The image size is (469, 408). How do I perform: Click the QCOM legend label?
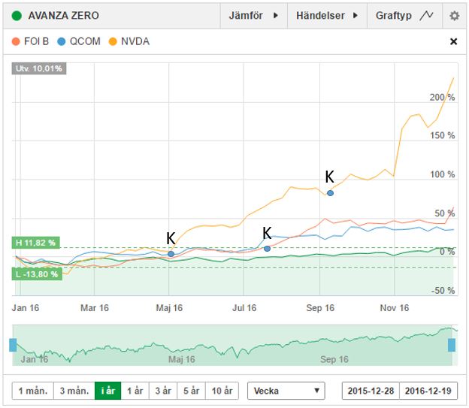pyautogui.click(x=85, y=41)
